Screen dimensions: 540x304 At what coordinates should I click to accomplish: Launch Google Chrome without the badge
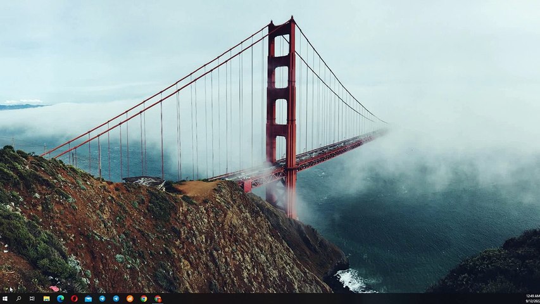[x=144, y=299]
